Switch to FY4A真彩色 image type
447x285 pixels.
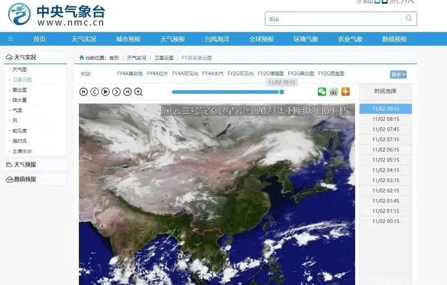(130, 74)
